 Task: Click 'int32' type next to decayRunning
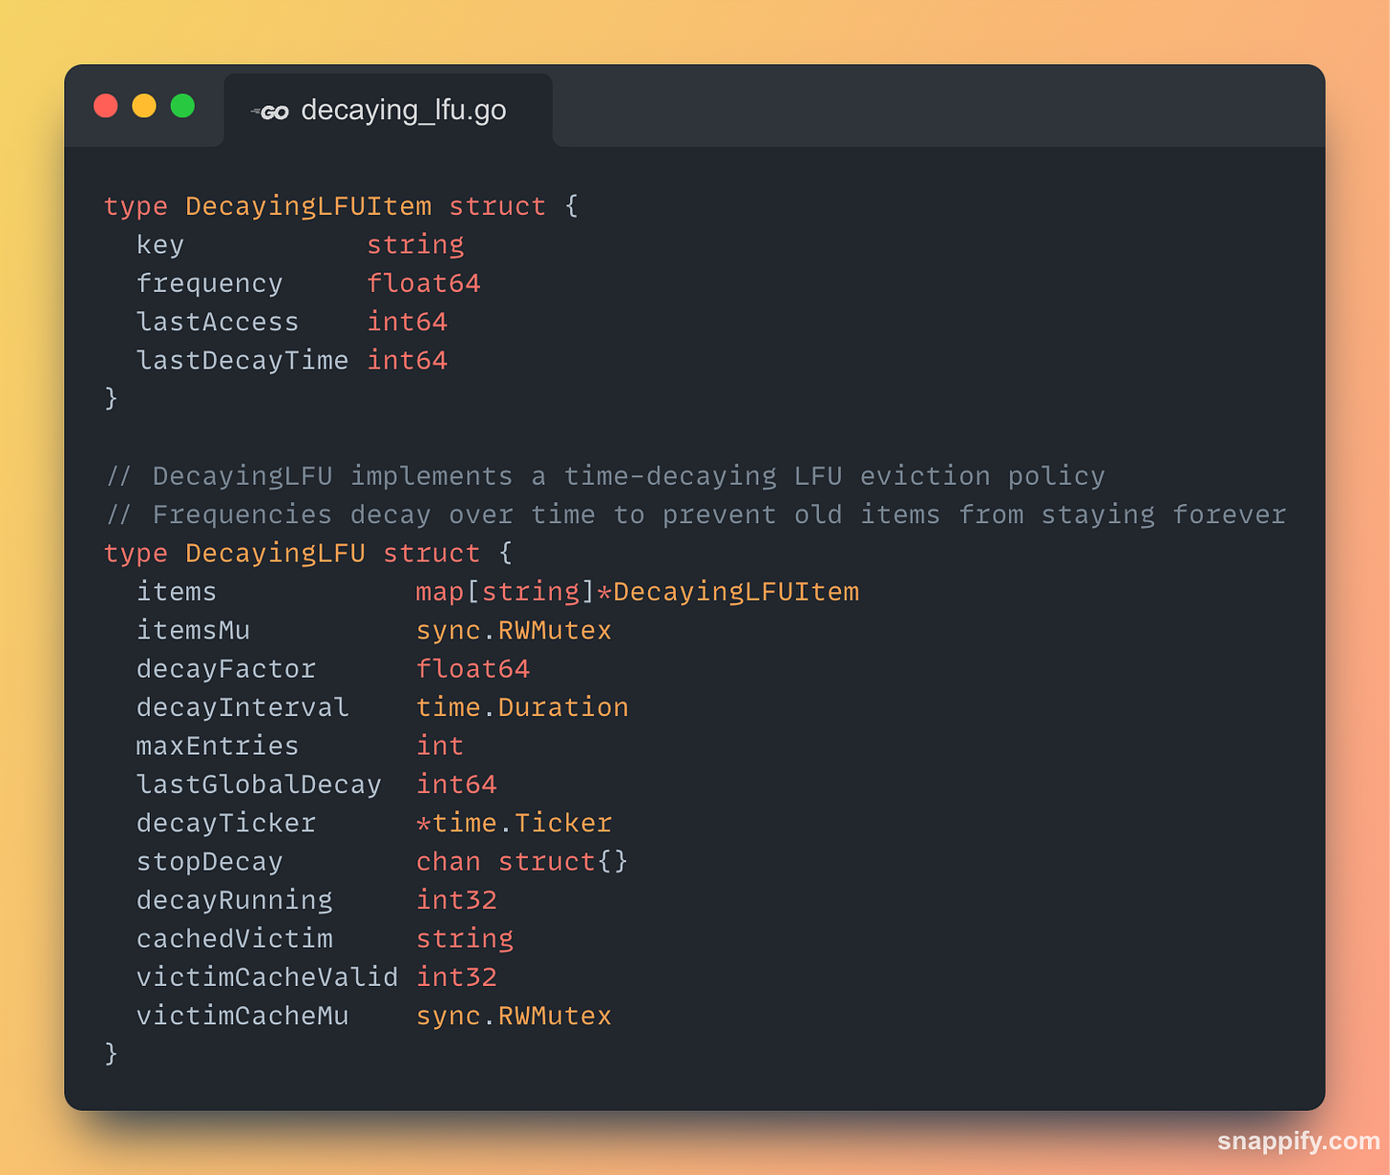click(456, 900)
